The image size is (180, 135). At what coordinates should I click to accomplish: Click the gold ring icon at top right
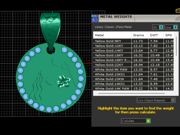[178, 10]
